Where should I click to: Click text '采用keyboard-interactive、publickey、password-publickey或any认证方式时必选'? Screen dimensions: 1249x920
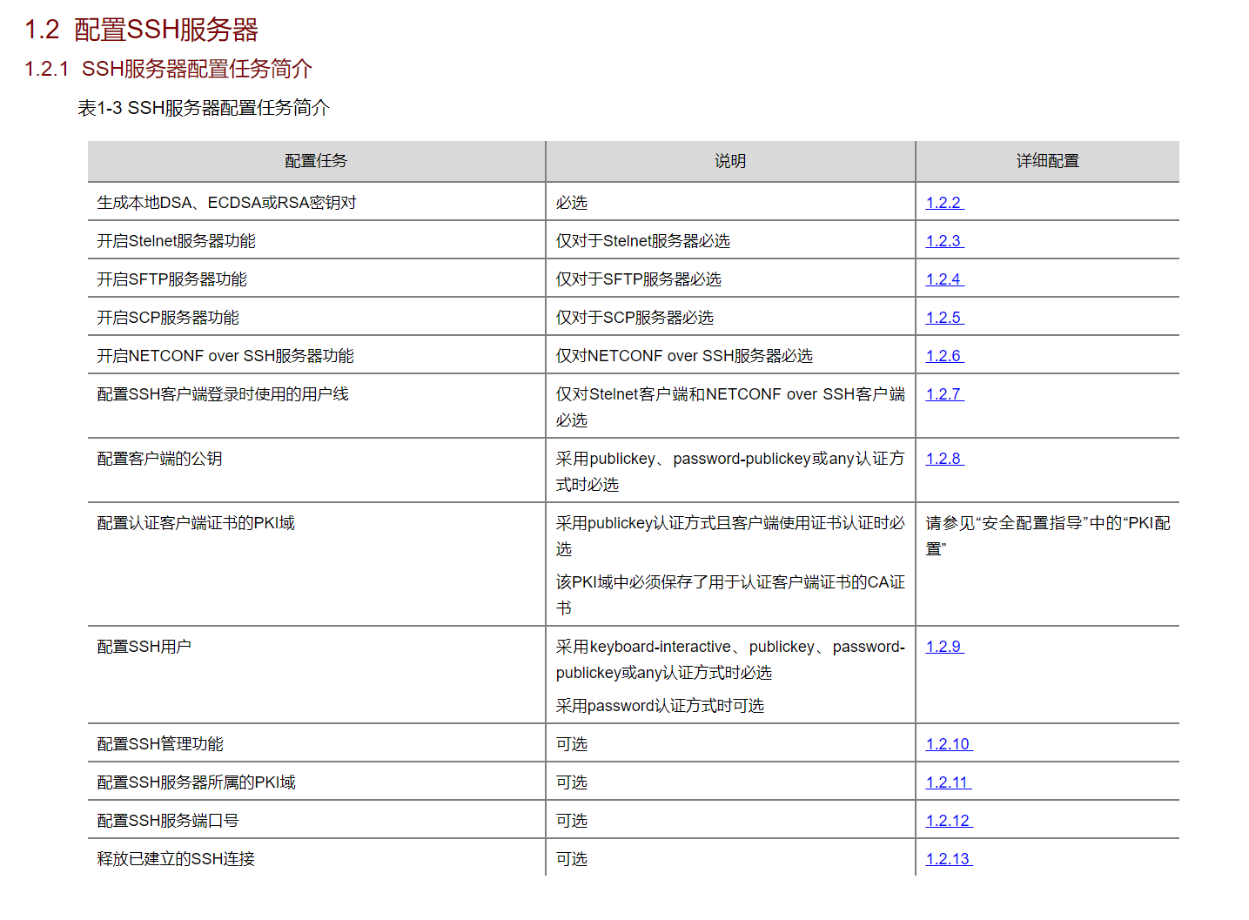click(x=731, y=660)
